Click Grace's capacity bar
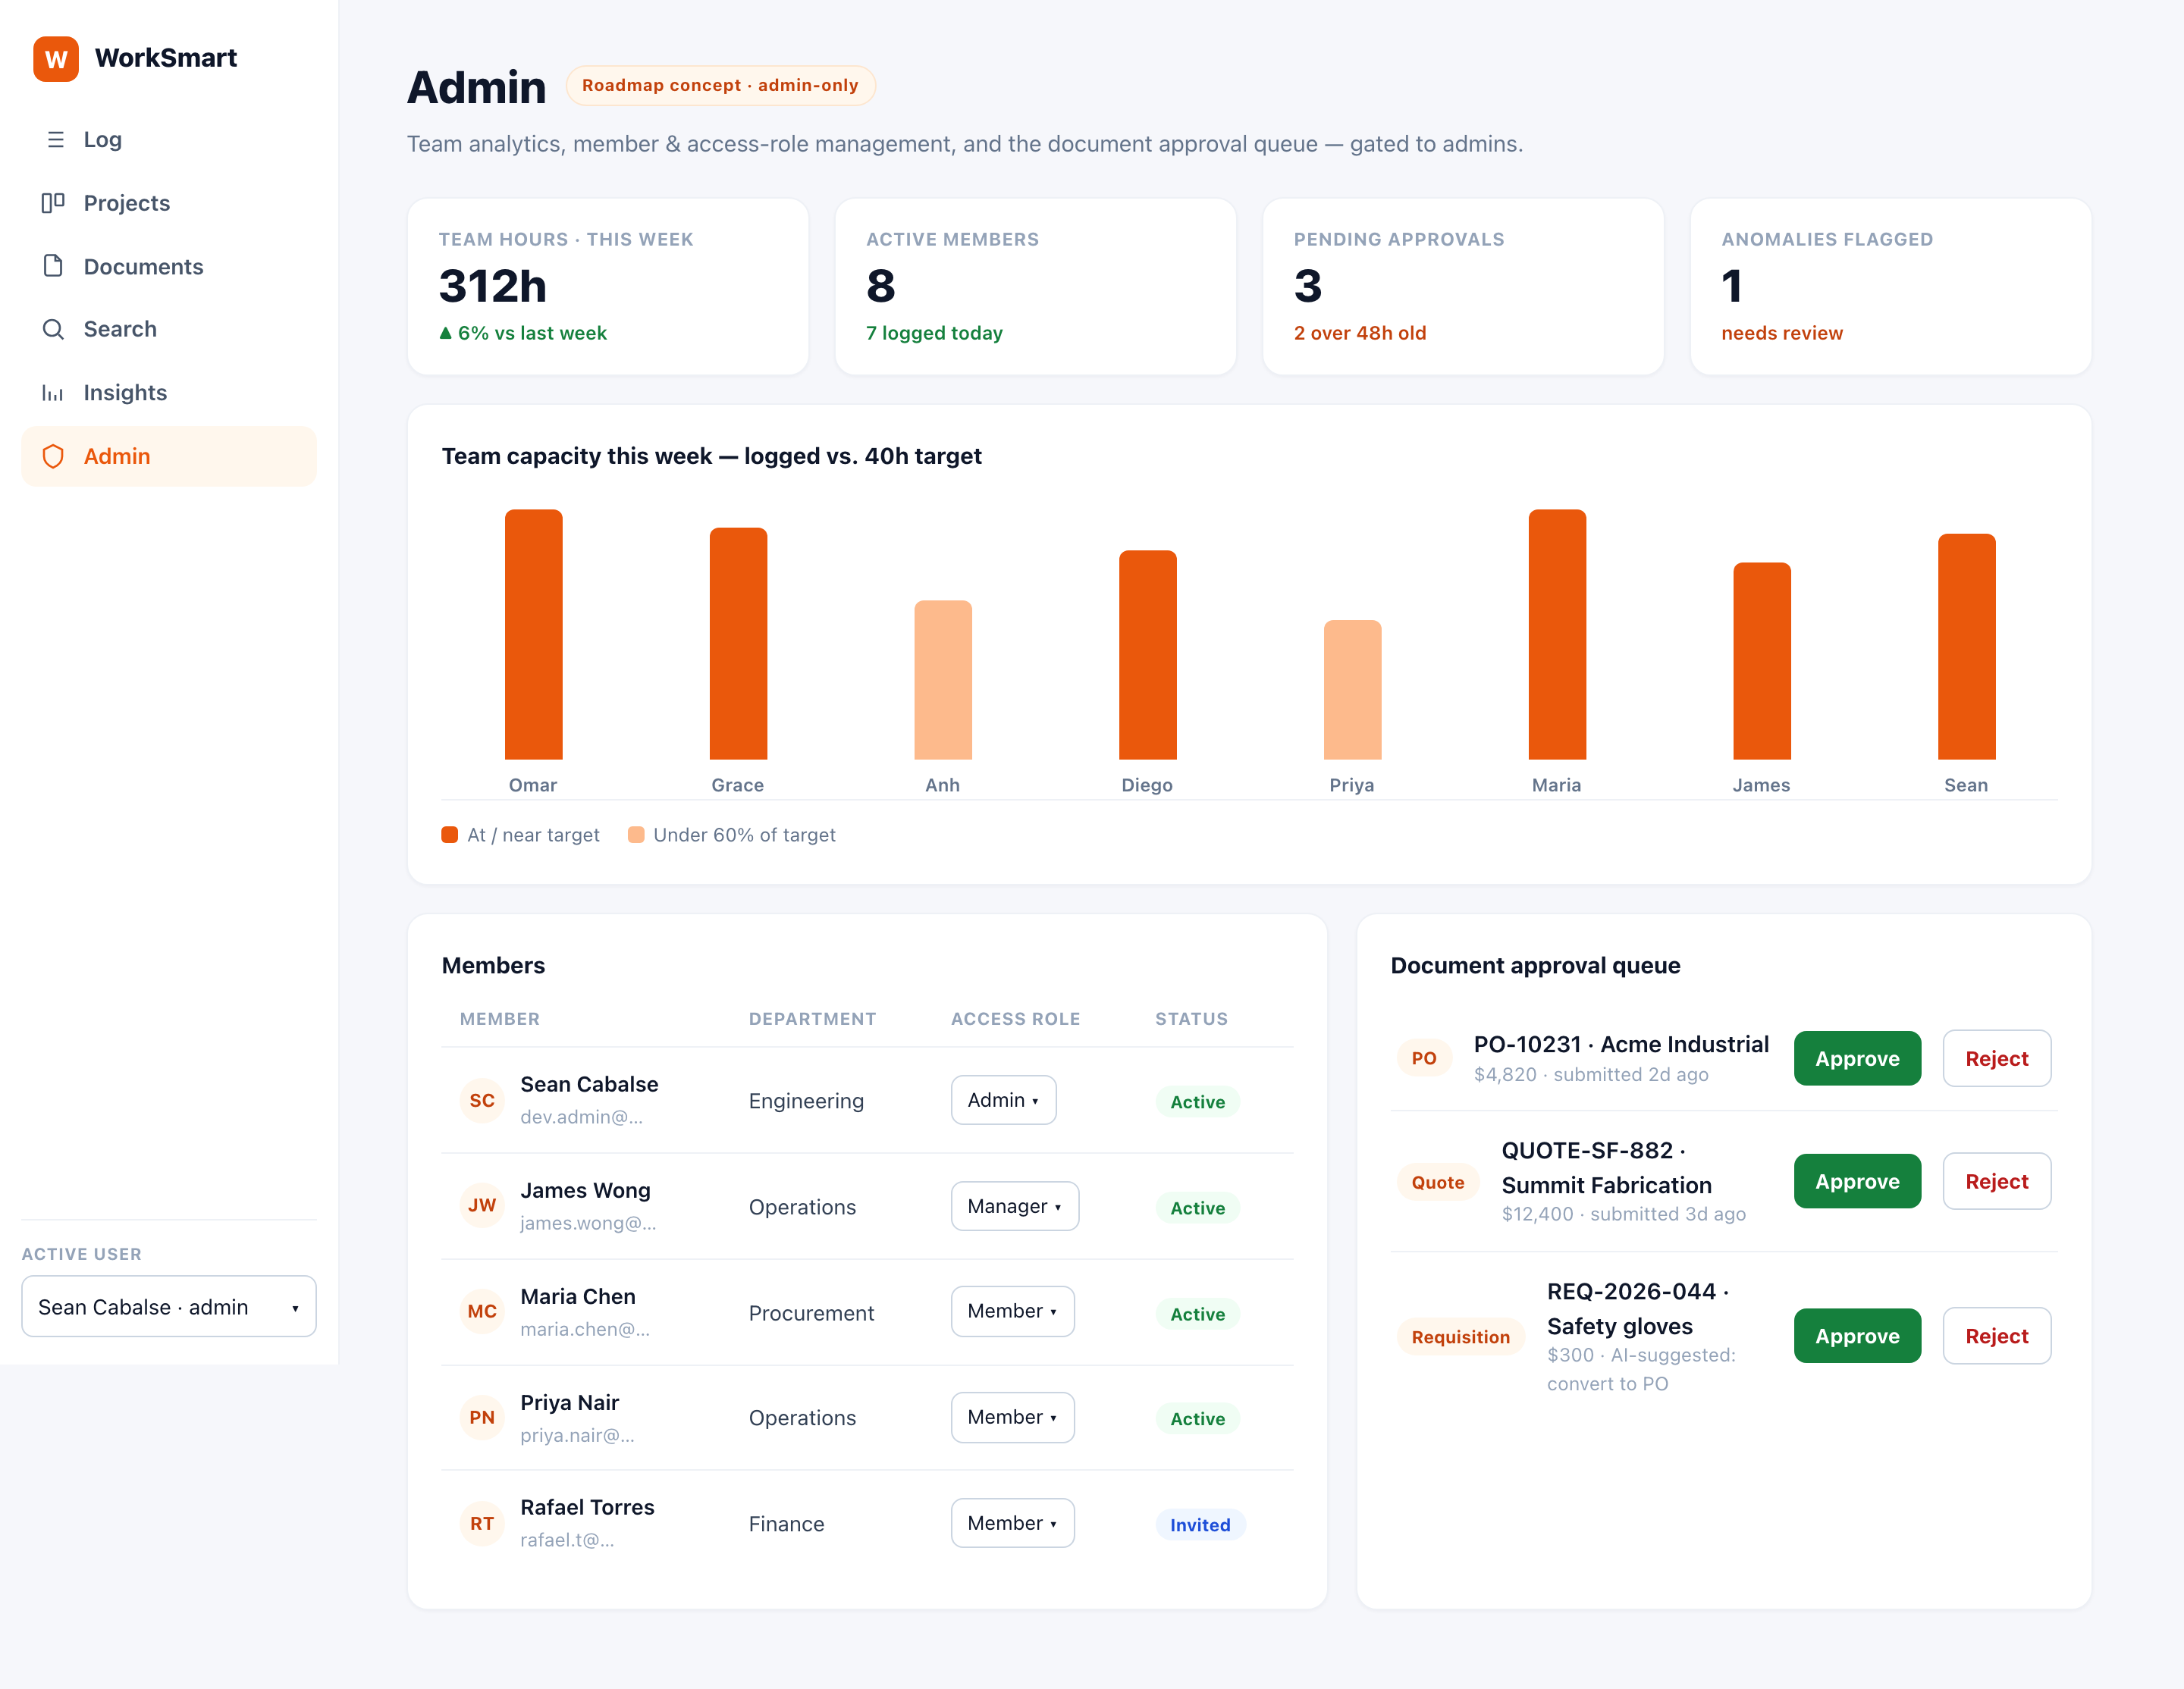 pyautogui.click(x=738, y=644)
